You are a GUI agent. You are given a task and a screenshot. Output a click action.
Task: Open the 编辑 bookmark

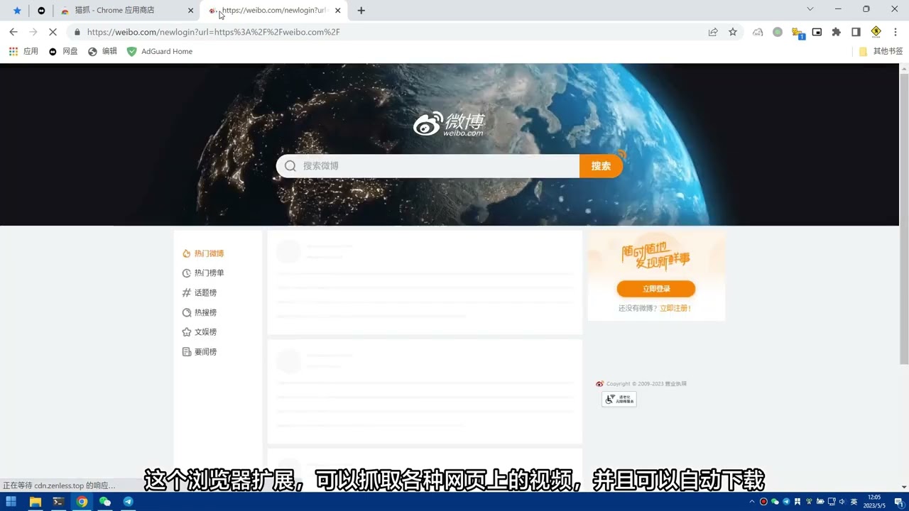click(102, 51)
